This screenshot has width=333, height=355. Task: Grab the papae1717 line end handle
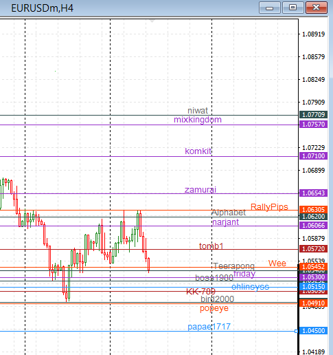pos(296,331)
